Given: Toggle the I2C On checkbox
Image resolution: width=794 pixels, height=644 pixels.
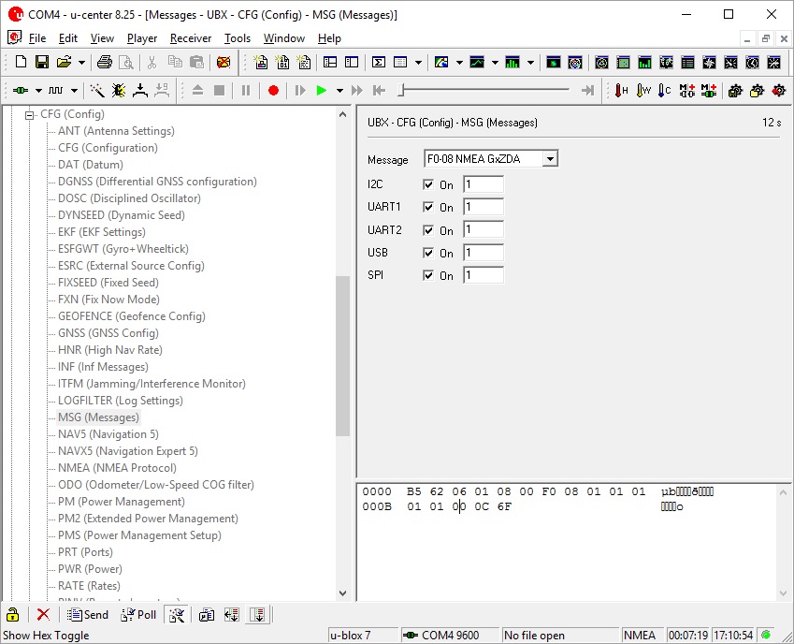Looking at the screenshot, I should (x=428, y=185).
